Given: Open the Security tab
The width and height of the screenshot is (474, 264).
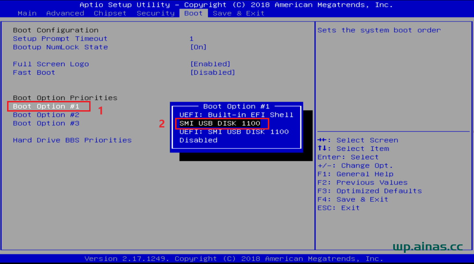Looking at the screenshot, I should click(155, 13).
